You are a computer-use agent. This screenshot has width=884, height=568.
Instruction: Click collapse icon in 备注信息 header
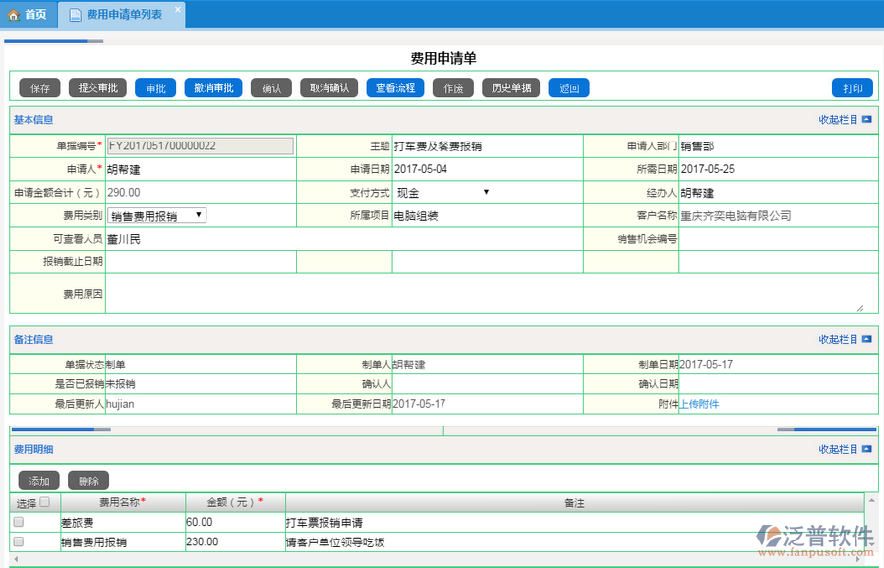click(x=866, y=340)
